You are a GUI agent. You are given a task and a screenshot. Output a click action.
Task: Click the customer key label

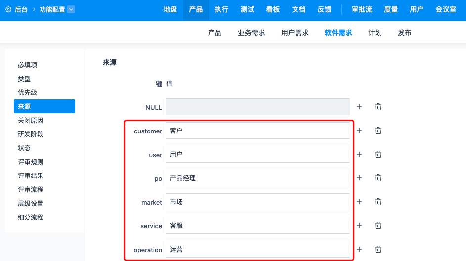pyautogui.click(x=148, y=131)
